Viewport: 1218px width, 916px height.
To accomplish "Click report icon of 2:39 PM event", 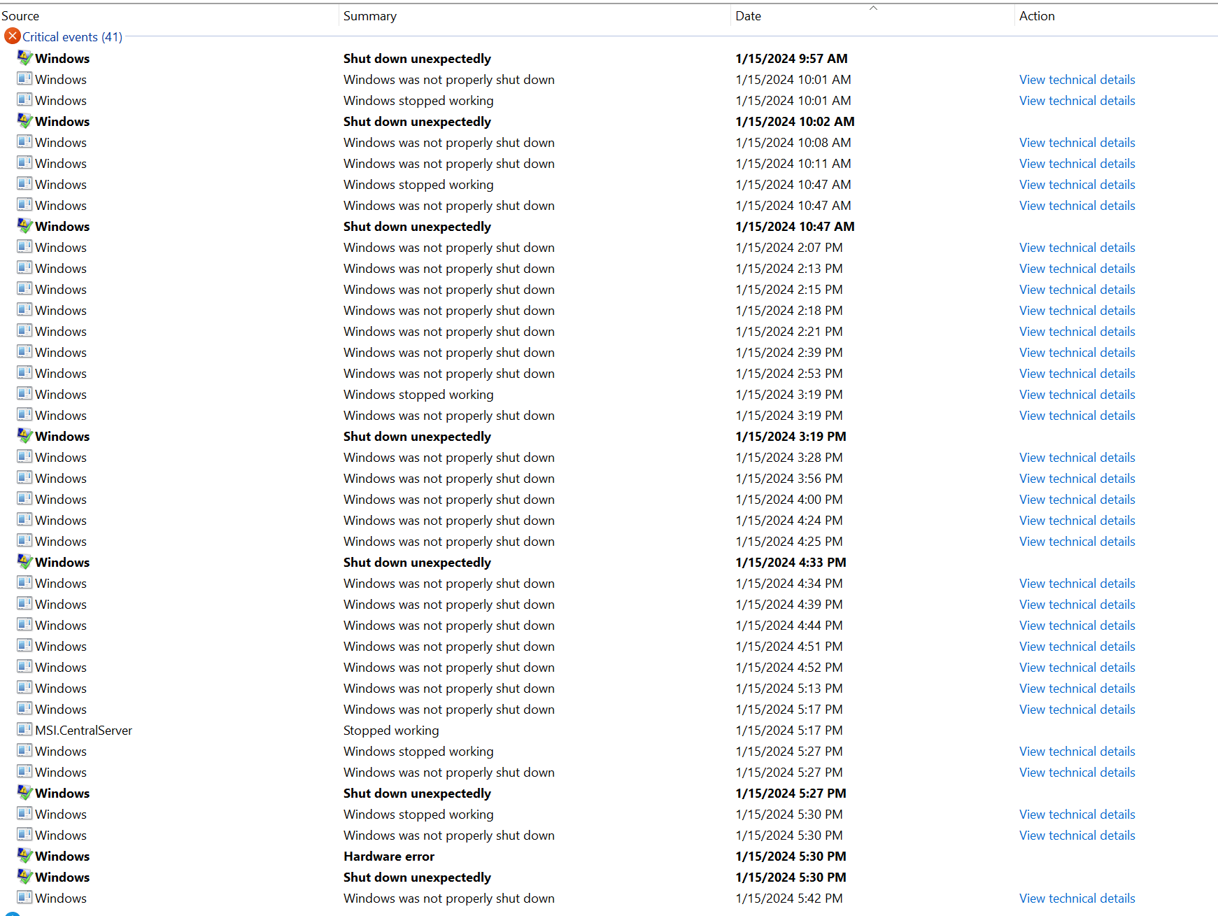I will 24,351.
